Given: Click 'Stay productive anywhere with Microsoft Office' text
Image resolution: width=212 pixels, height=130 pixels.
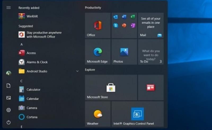Looking at the screenshot, I should pyautogui.click(x=44, y=35).
